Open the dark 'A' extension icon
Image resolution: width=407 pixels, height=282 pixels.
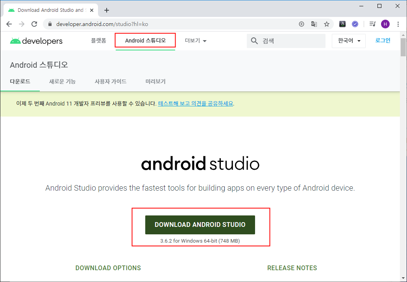[342, 24]
